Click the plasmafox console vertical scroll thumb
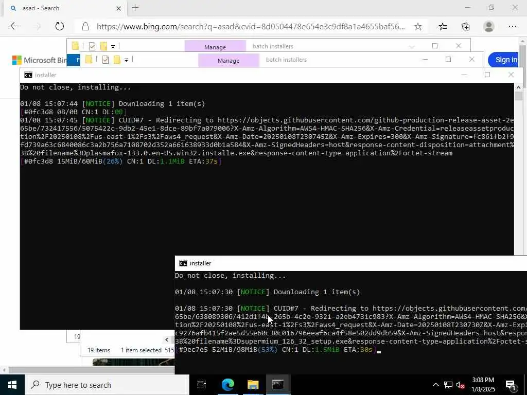This screenshot has width=527, height=395. pos(518,96)
